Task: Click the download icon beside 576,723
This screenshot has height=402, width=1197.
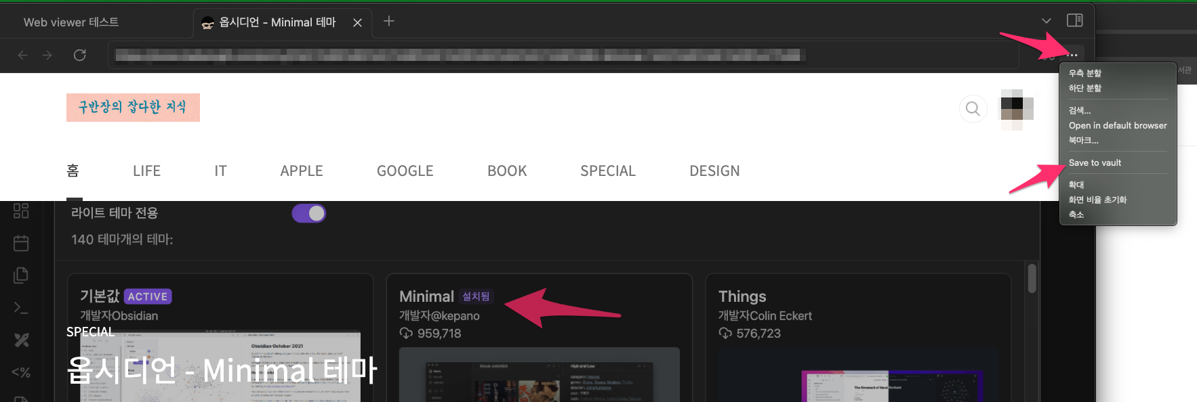Action: coord(725,333)
